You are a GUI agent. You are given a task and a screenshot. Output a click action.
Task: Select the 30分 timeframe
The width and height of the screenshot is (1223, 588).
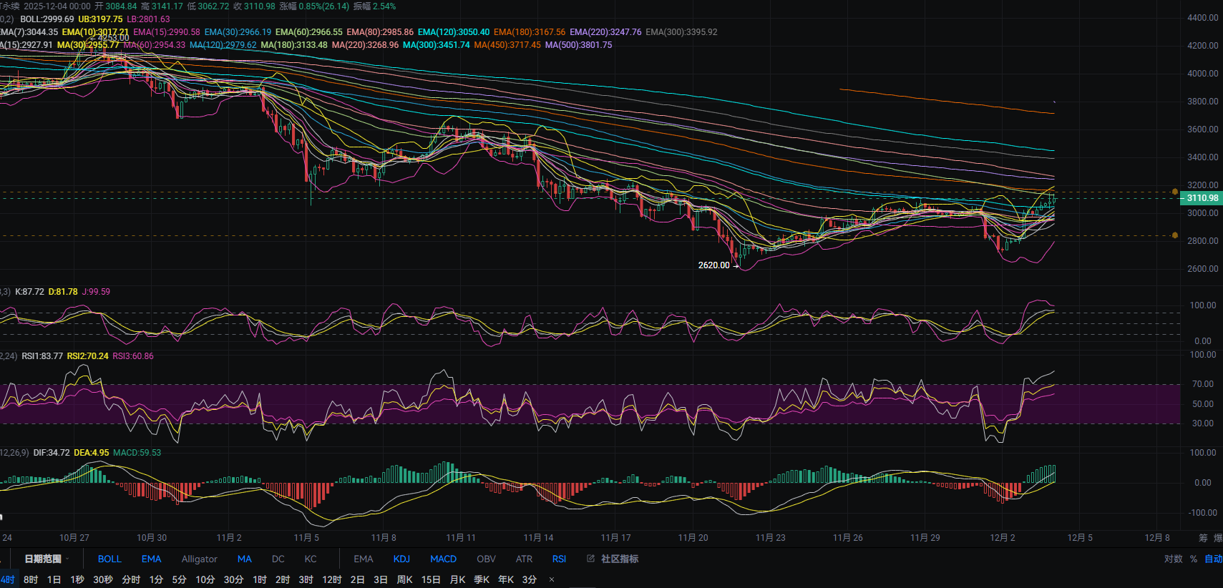(x=233, y=579)
